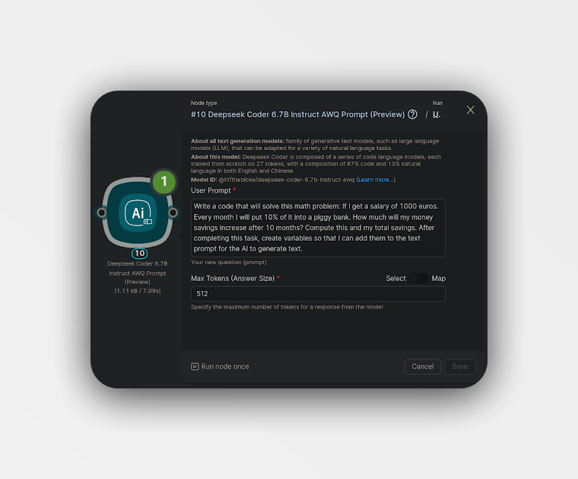Viewport: 578px width, 479px height.
Task: Click the Ai node icon
Action: pos(138,213)
